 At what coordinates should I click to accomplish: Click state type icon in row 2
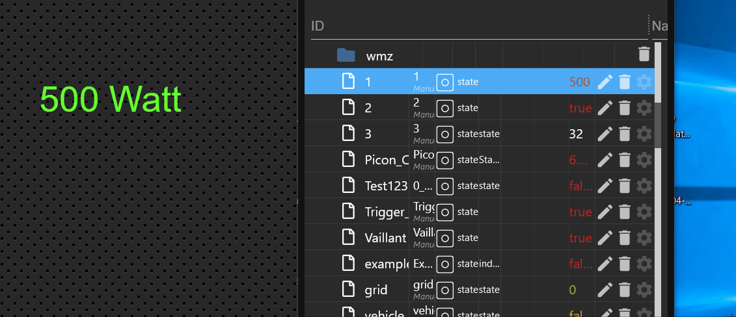click(444, 108)
